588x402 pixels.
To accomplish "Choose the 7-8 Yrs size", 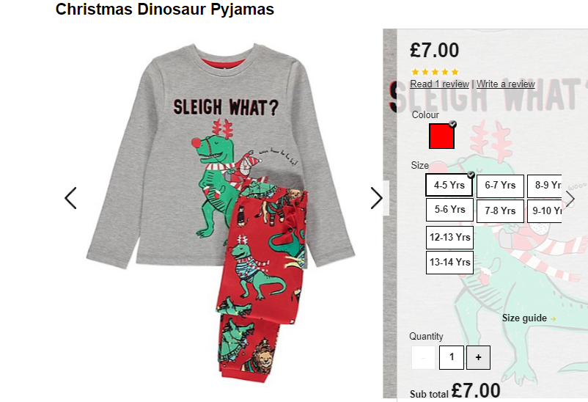I will click(500, 211).
